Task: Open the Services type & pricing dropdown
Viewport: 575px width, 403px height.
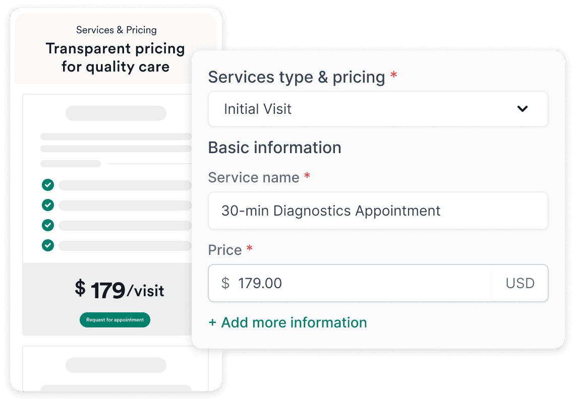Action: [x=378, y=109]
